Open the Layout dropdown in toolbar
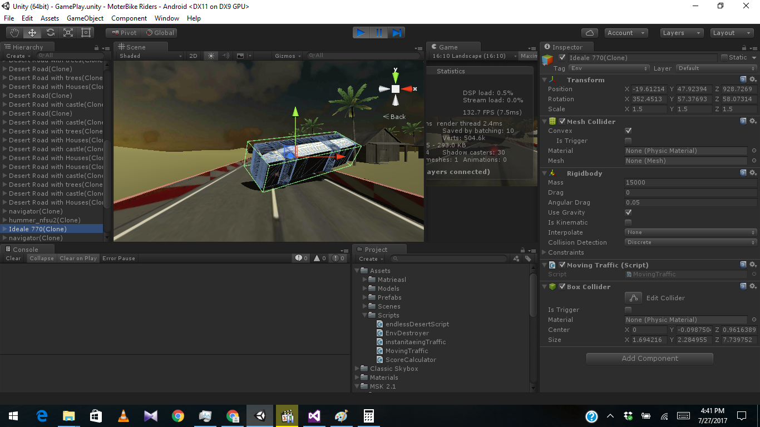Screen dimensions: 760x427 tap(732, 33)
